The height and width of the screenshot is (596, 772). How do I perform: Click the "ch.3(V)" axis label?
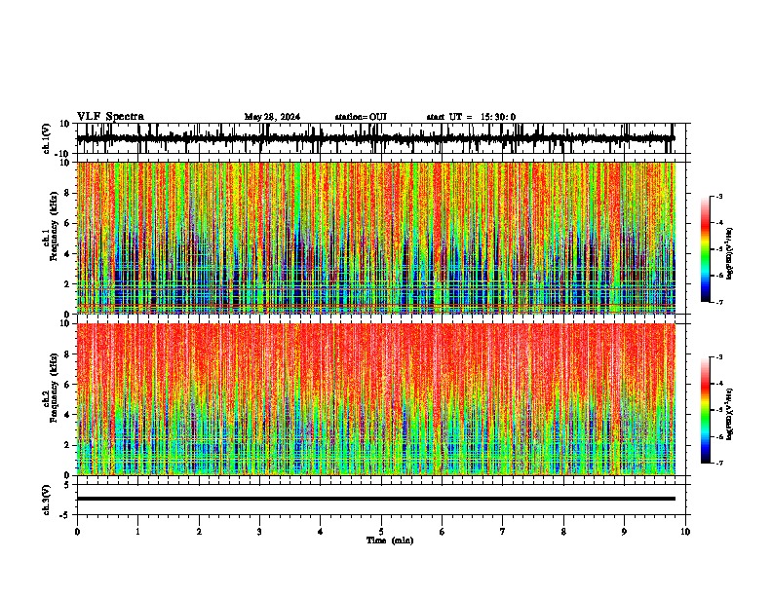pos(47,500)
